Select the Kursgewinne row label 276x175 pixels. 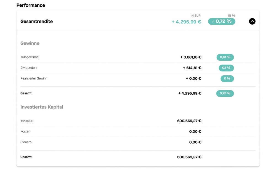pos(30,57)
